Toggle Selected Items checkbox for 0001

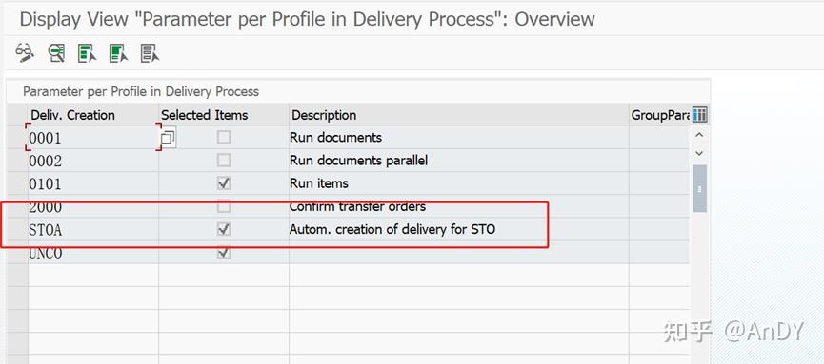pos(224,138)
